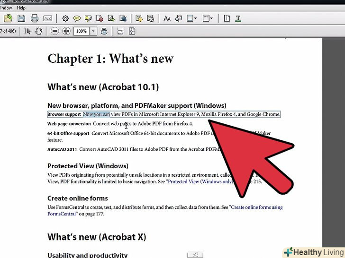
Task: Click the form with gray gear icon
Action: click(151, 18)
